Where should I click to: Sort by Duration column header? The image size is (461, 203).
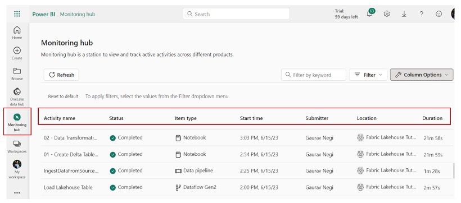(432, 118)
